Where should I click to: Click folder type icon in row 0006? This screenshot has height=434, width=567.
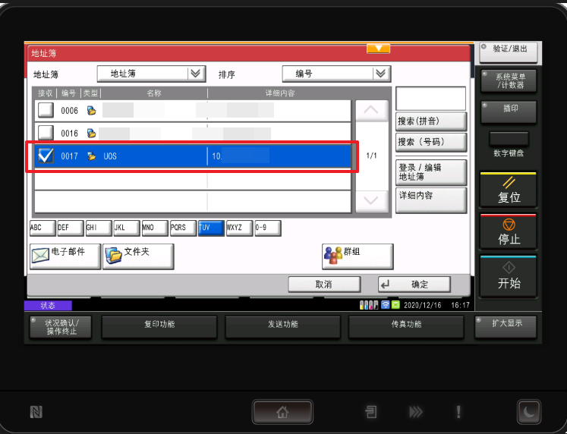(x=92, y=111)
